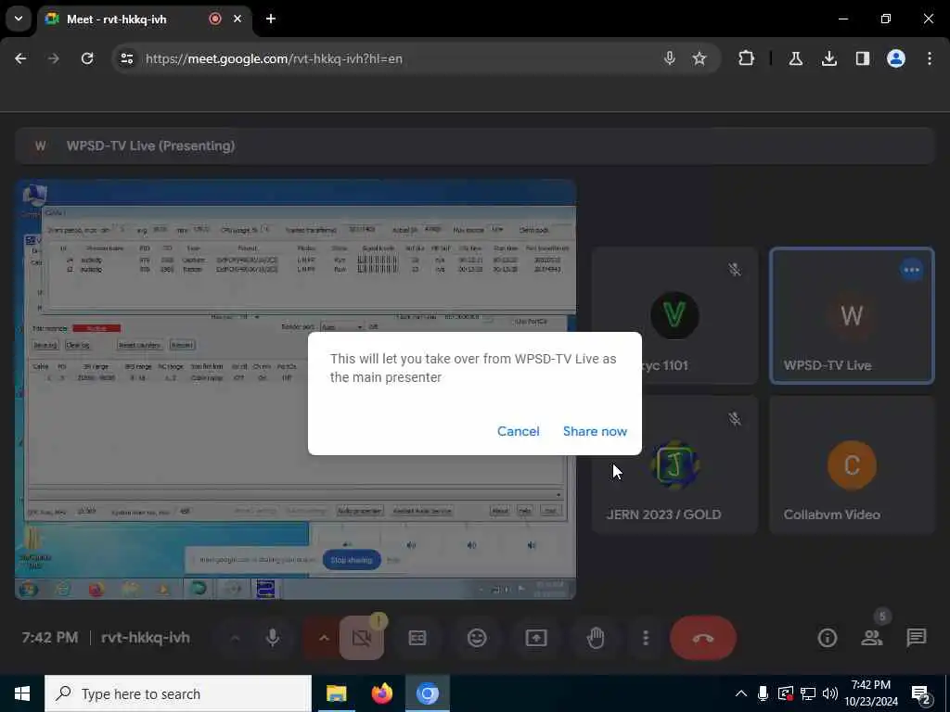Turn on captions button
Screen dimensions: 950x712
point(417,638)
